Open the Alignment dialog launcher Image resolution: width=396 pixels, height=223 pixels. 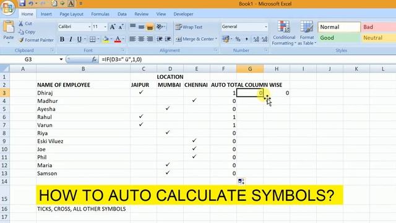[x=216, y=50]
